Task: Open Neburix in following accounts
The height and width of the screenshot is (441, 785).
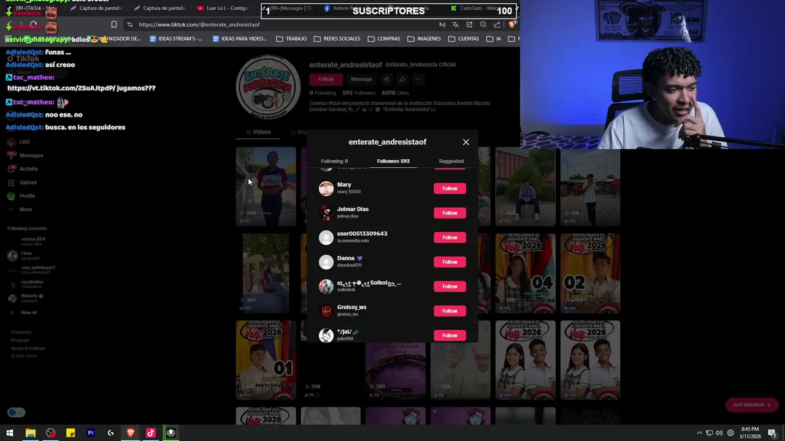Action: tap(26, 298)
